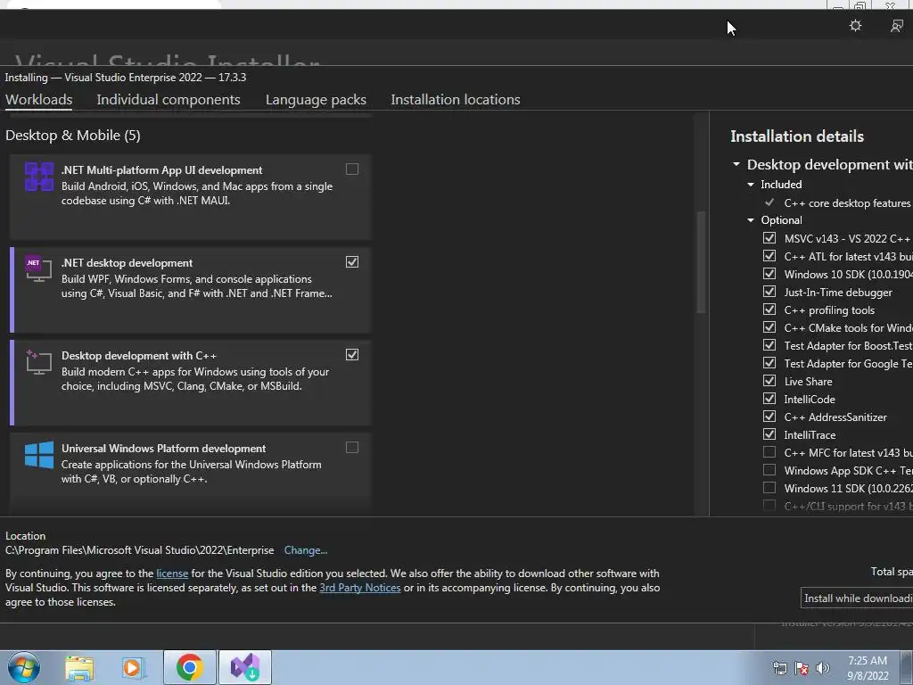Uncheck the C++ profiling tools option
This screenshot has width=913, height=685.
pos(769,309)
